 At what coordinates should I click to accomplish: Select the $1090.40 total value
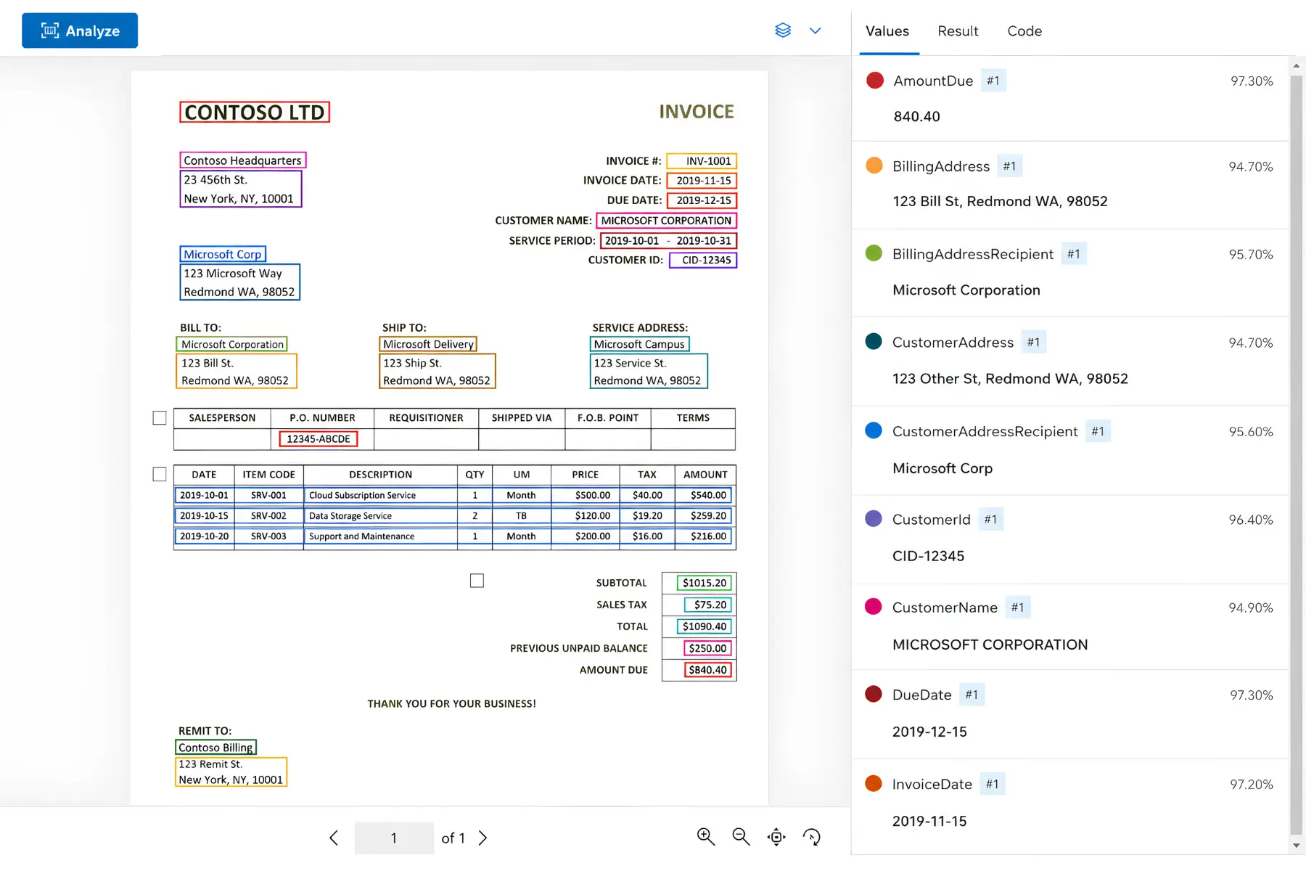coord(705,626)
